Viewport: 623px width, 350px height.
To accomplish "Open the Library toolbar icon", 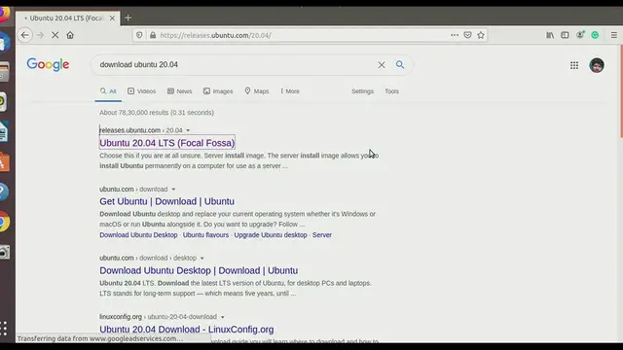I will [x=550, y=35].
